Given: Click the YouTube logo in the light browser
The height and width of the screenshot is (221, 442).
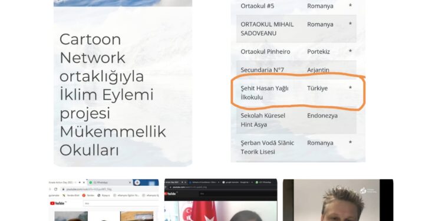Looking at the screenshot, I should [57, 203].
